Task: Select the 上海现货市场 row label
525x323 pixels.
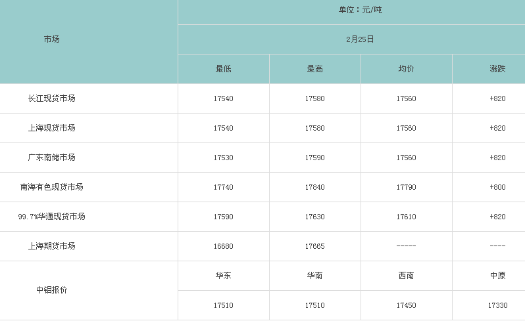Action: (51, 128)
